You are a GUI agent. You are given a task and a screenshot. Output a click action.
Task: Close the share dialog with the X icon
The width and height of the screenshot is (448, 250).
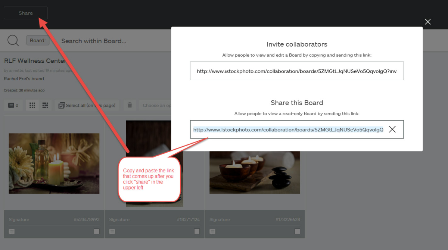[x=428, y=22]
